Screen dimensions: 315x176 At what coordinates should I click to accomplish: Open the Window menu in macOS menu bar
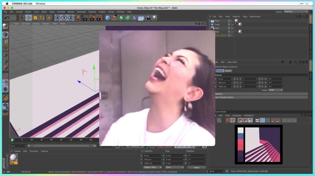40,4
